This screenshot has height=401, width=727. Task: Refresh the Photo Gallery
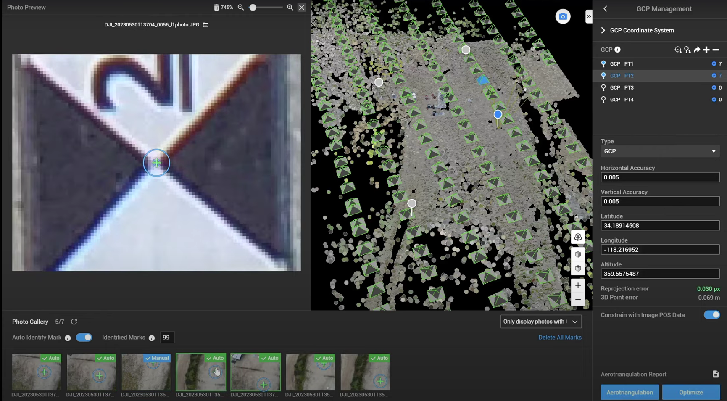click(74, 322)
